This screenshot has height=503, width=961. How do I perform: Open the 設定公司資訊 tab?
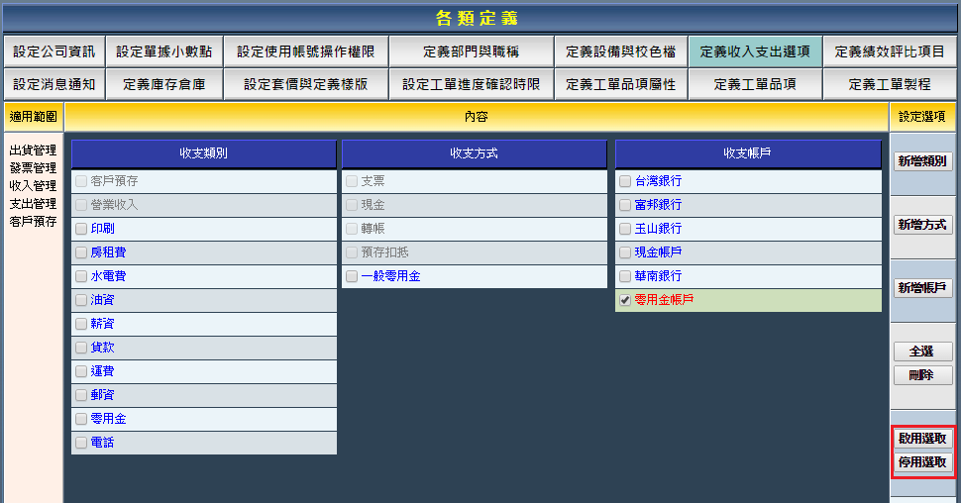pos(54,51)
